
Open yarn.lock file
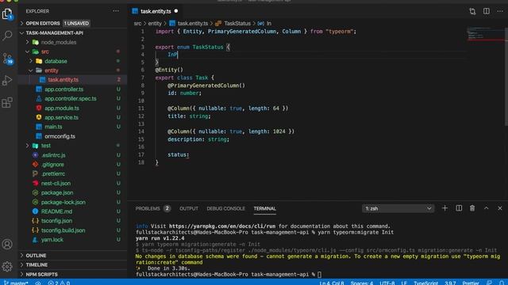pos(52,239)
